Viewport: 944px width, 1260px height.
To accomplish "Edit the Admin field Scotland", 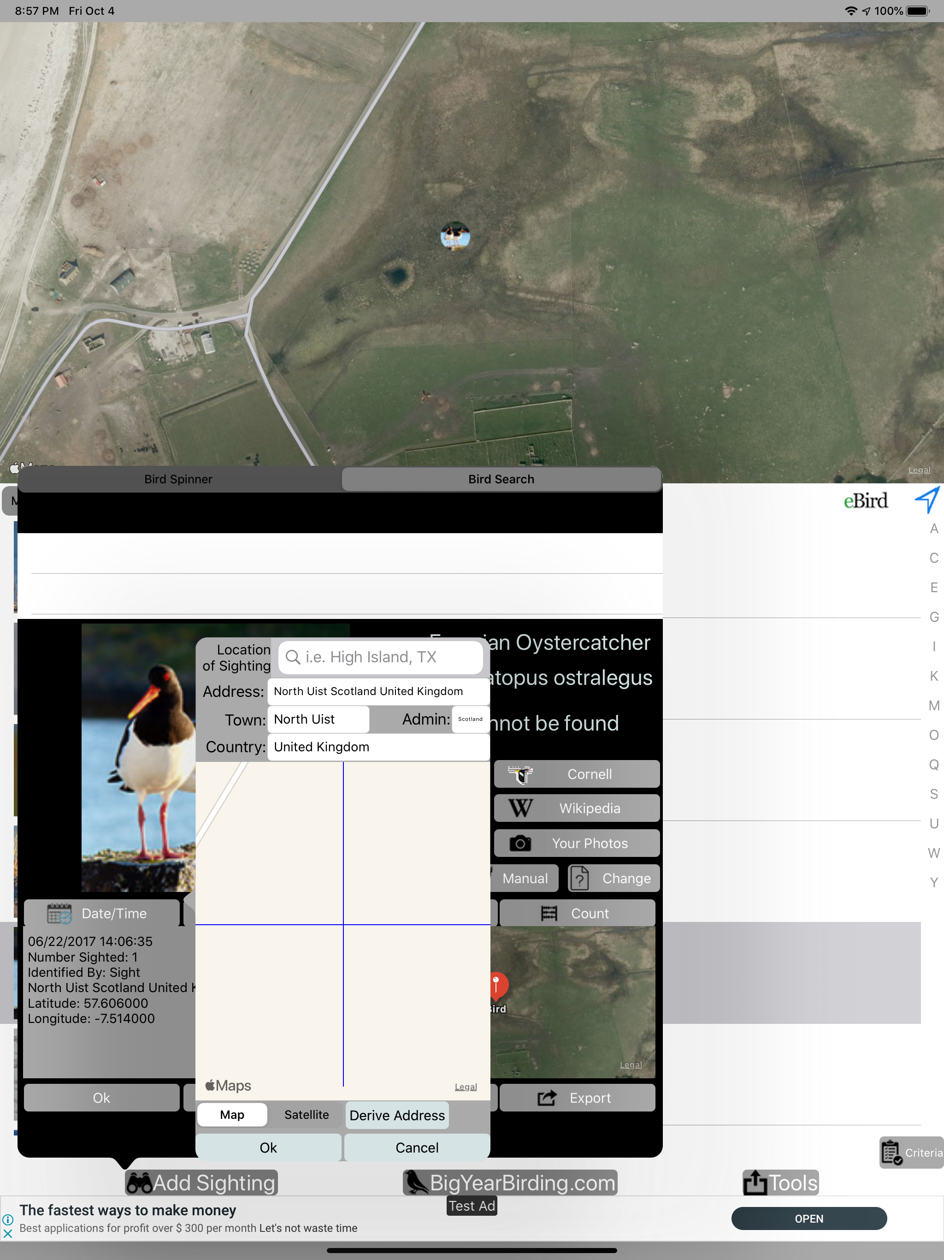I will (470, 719).
